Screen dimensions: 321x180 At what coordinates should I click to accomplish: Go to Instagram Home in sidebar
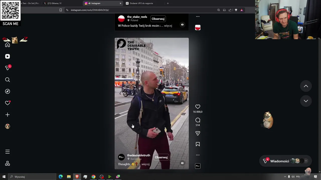click(x=8, y=45)
